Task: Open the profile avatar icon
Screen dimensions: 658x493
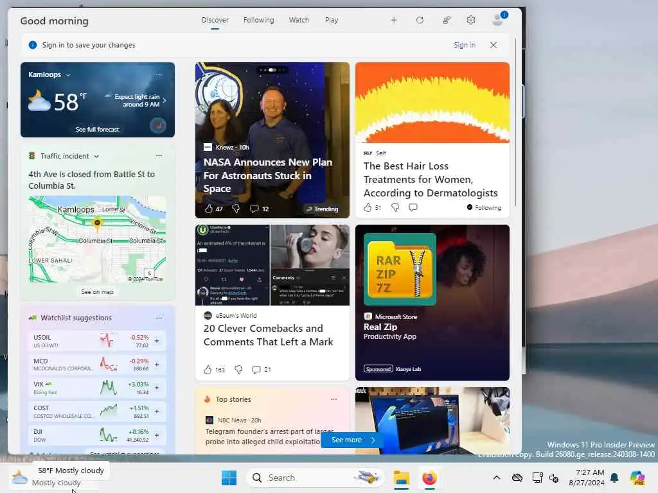Action: (499, 19)
